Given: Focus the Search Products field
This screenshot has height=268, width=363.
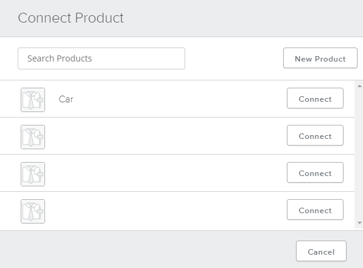Looking at the screenshot, I should [x=101, y=58].
